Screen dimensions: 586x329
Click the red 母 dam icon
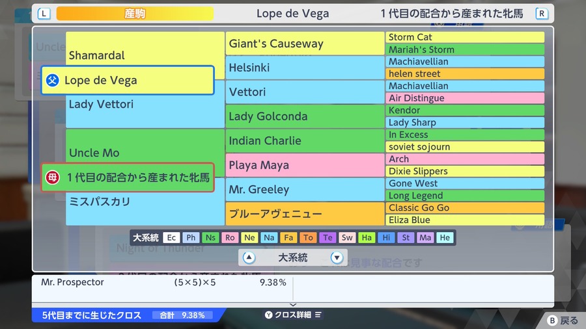click(53, 178)
